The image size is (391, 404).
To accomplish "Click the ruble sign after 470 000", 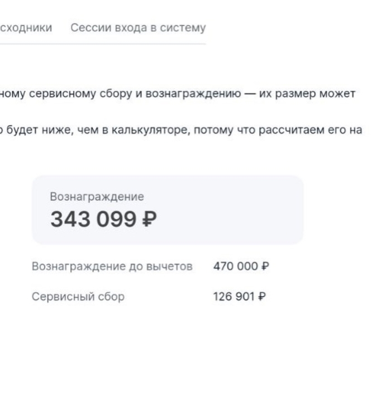I will [265, 267].
